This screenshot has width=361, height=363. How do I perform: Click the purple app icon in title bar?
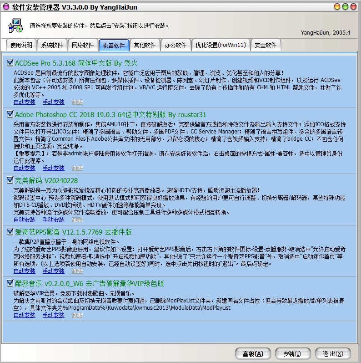tap(6, 7)
